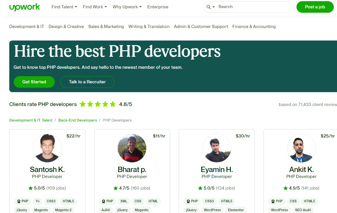The width and height of the screenshot is (337, 213).
Task: Click the $11/hr rate text
Action: [159, 136]
